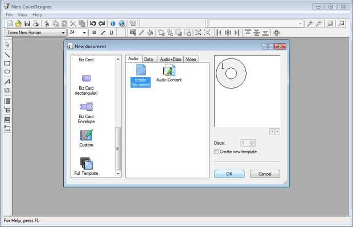Click the align left edges icon
The height and width of the screenshot is (227, 353).
[x=219, y=33]
